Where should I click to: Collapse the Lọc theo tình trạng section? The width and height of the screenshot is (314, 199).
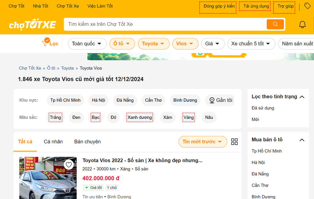302,97
